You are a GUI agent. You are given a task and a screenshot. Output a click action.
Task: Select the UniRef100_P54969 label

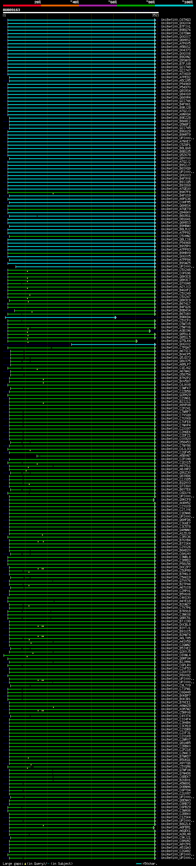(x=176, y=84)
